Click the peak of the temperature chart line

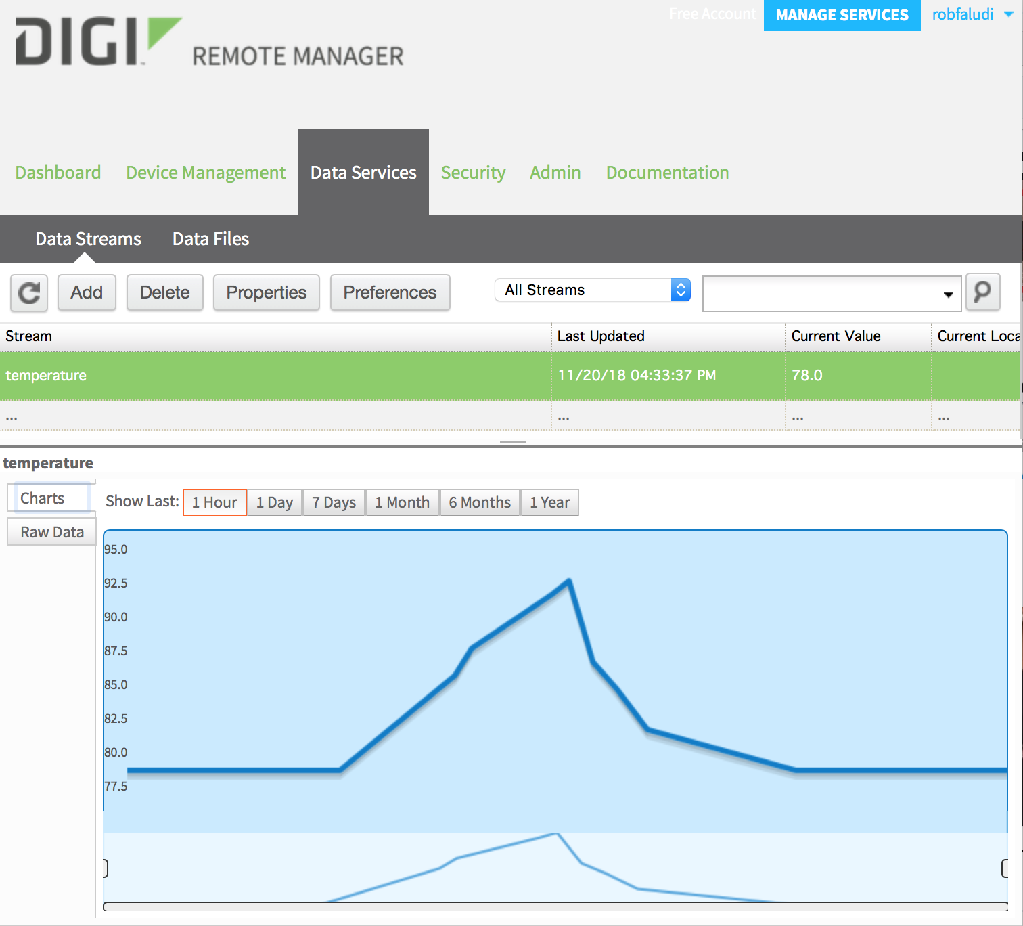coord(570,580)
